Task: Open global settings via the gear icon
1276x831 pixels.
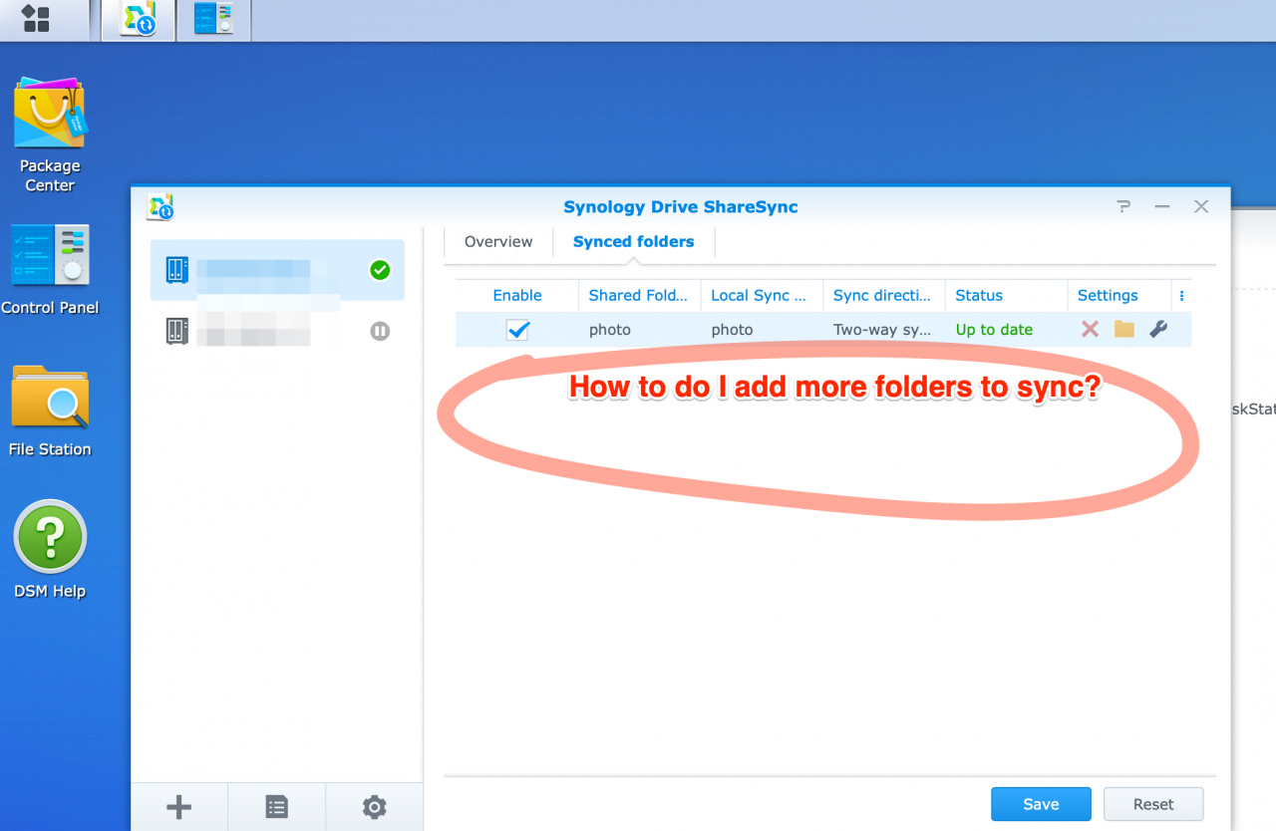Action: coord(374,806)
